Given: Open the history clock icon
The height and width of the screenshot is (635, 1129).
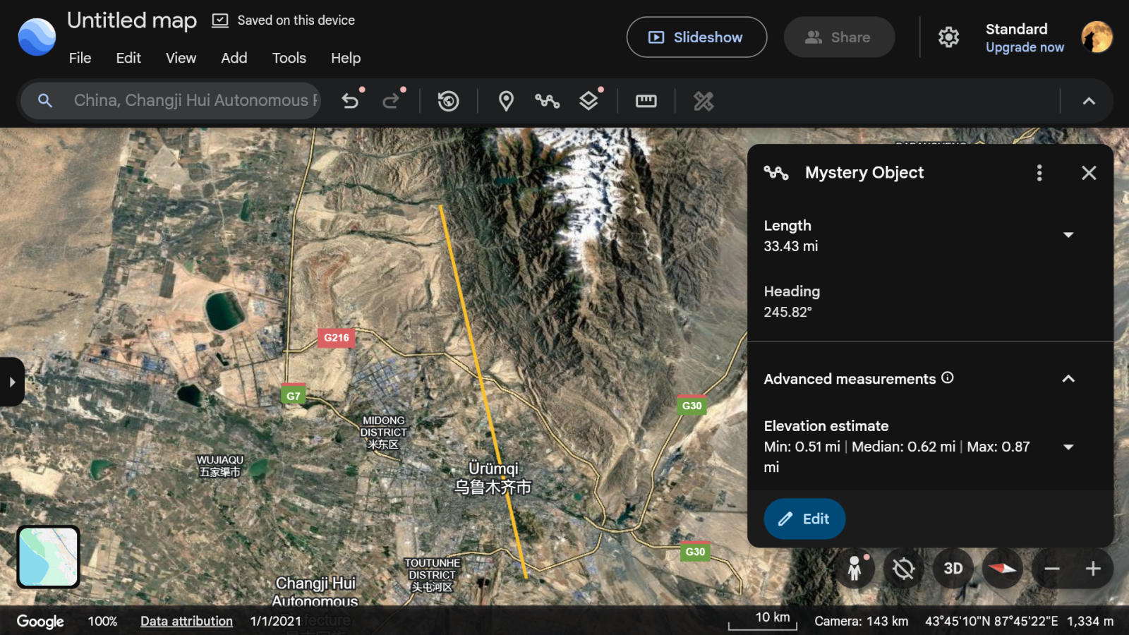Looking at the screenshot, I should point(448,101).
